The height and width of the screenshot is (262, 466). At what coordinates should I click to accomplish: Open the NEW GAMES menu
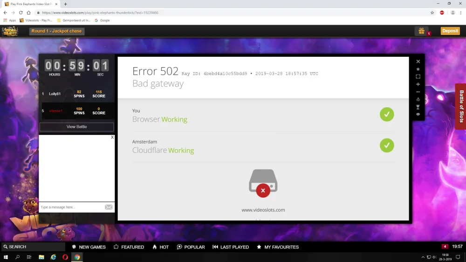coord(89,247)
